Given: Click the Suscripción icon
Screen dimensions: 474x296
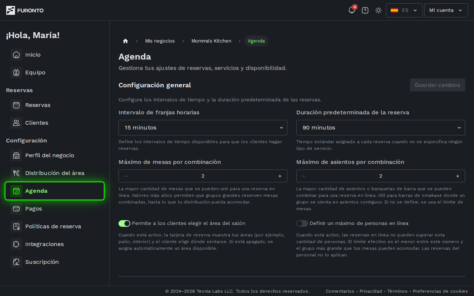Looking at the screenshot, I should [16, 262].
